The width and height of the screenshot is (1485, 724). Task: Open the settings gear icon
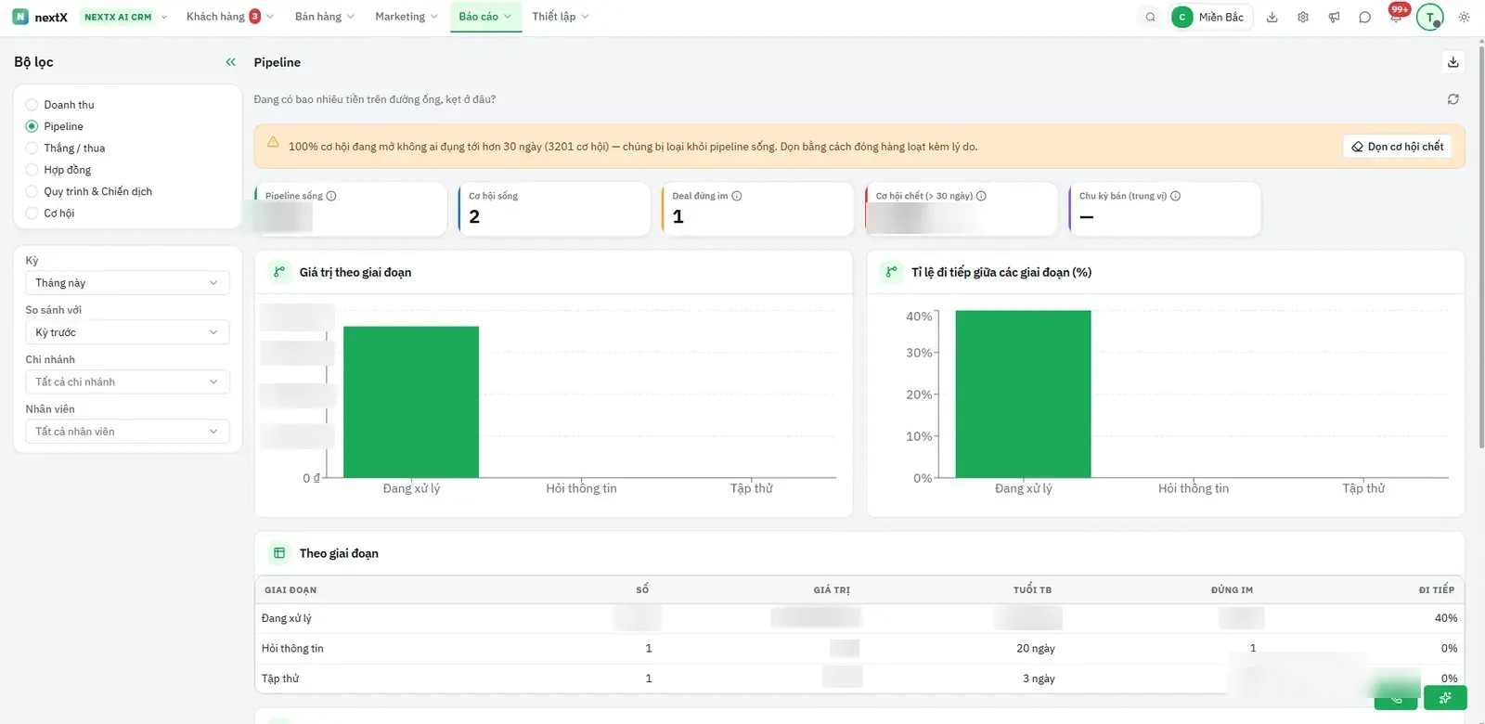point(1303,17)
